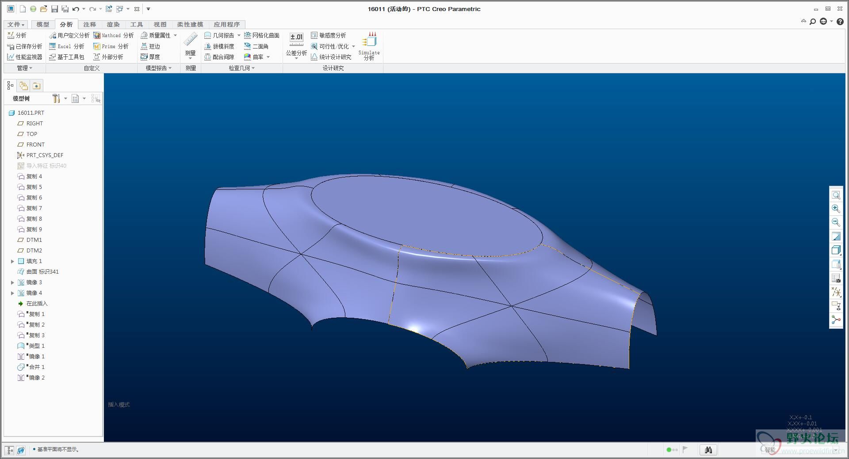Click Zoom In magnifier icon
Screen dimensions: 849x459
836,209
